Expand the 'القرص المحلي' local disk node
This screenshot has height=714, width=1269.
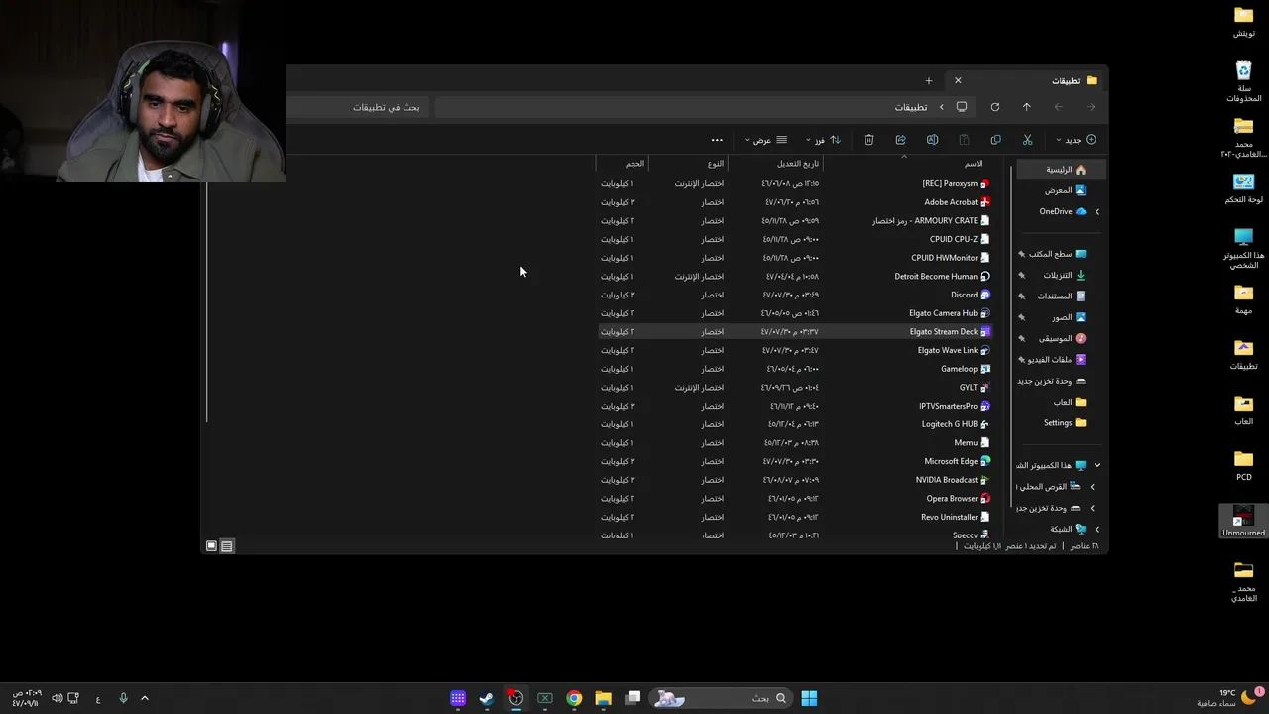click(1092, 487)
